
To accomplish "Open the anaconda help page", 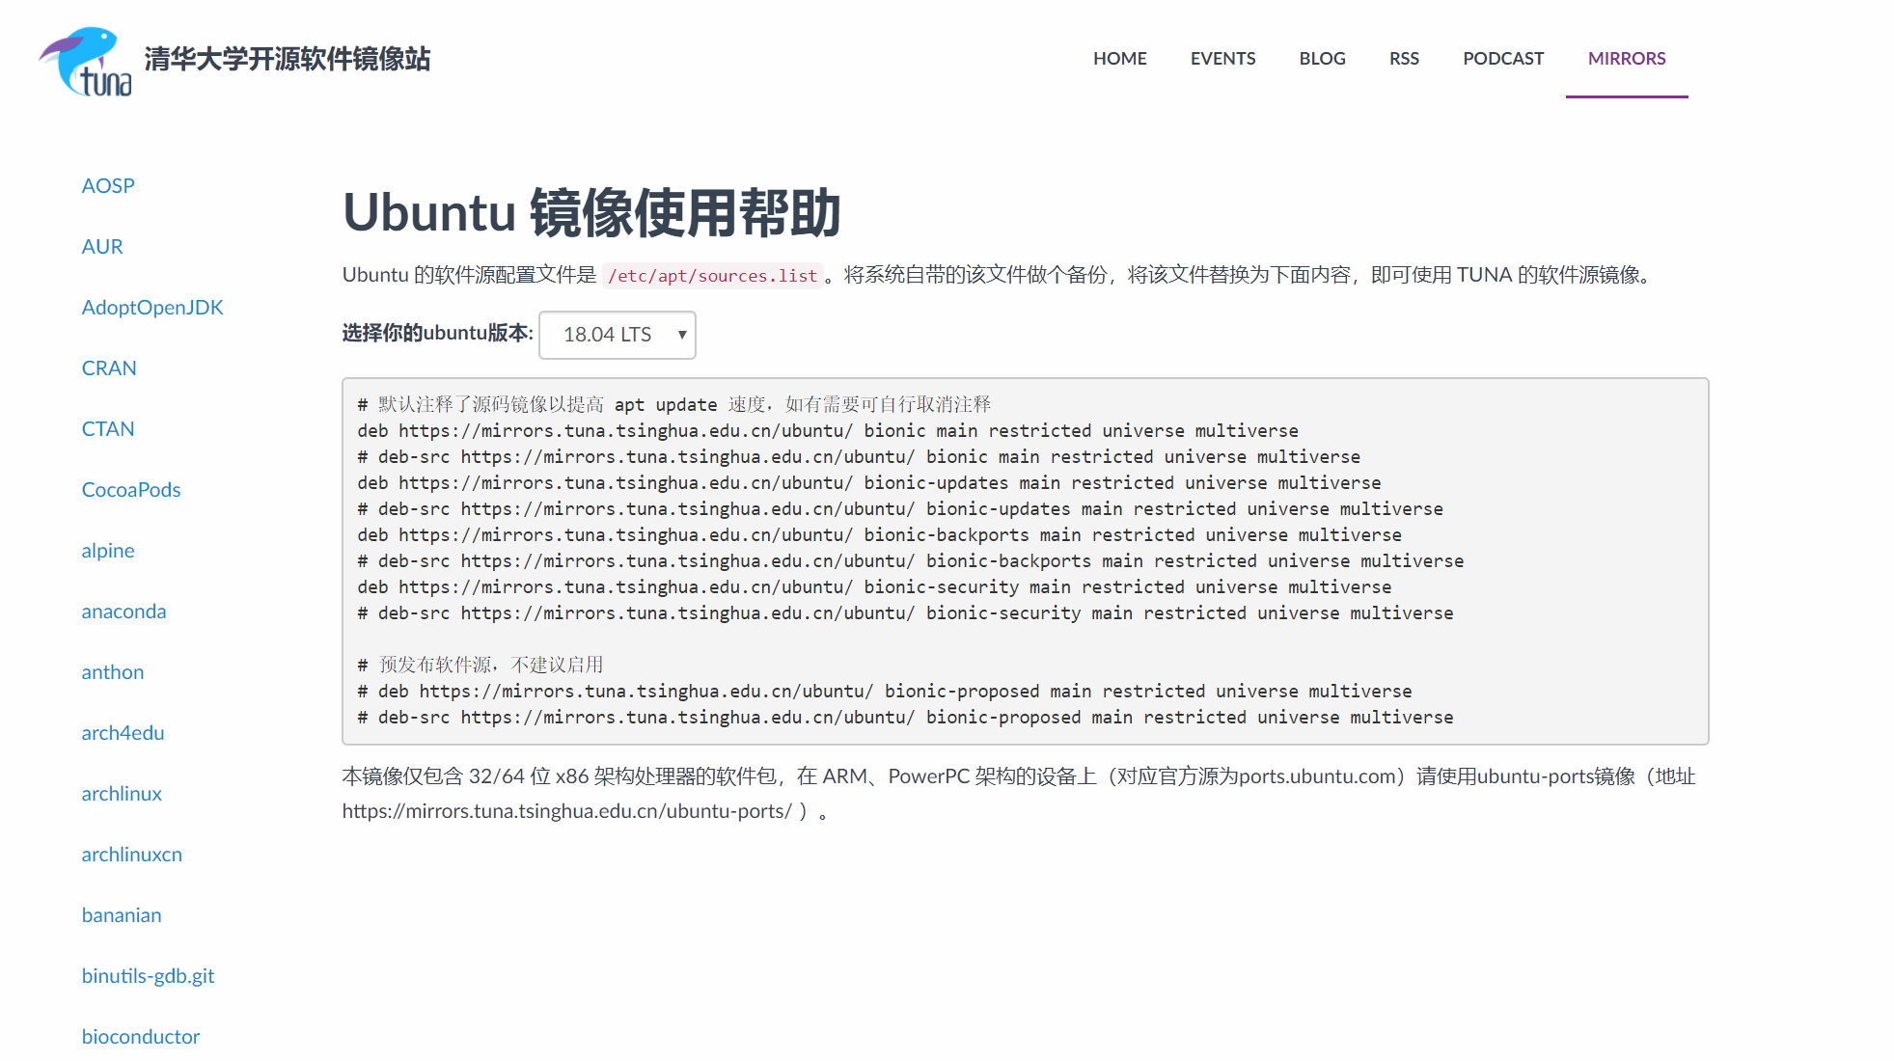I will pos(124,612).
